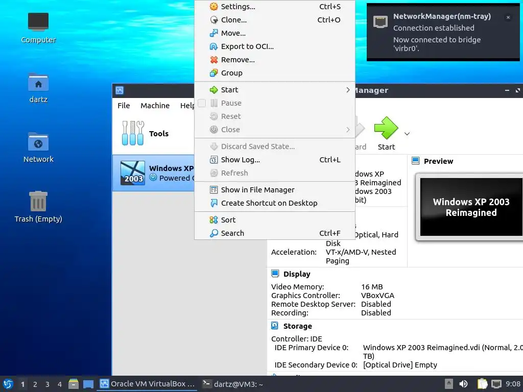
Task: Click the Storage section heading
Action: click(x=298, y=326)
